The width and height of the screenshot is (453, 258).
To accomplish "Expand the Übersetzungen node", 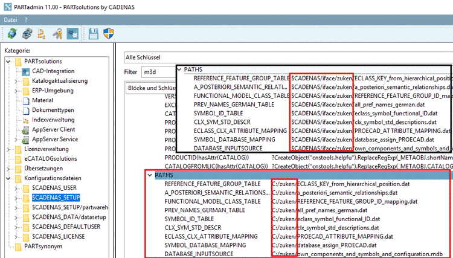I will point(8,169).
